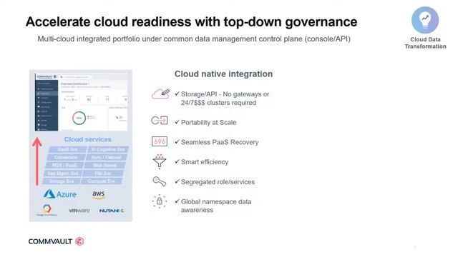Select the Key Mgmt. Svs tile
Screen dimensions: 458x257
(x=63, y=173)
